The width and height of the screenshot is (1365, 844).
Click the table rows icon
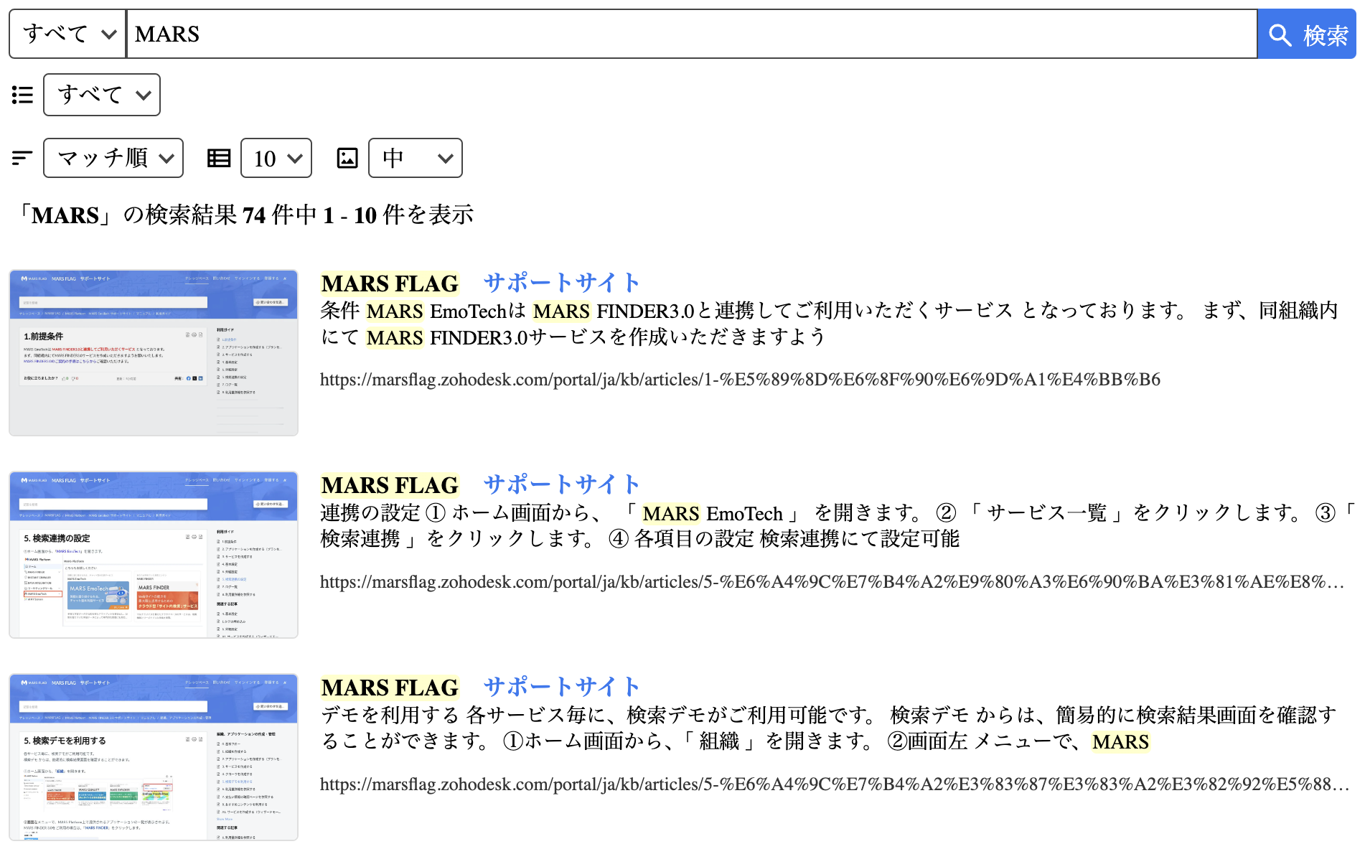(219, 158)
